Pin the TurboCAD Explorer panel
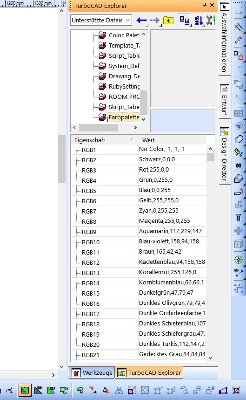The width and height of the screenshot is (246, 400). click(205, 5)
